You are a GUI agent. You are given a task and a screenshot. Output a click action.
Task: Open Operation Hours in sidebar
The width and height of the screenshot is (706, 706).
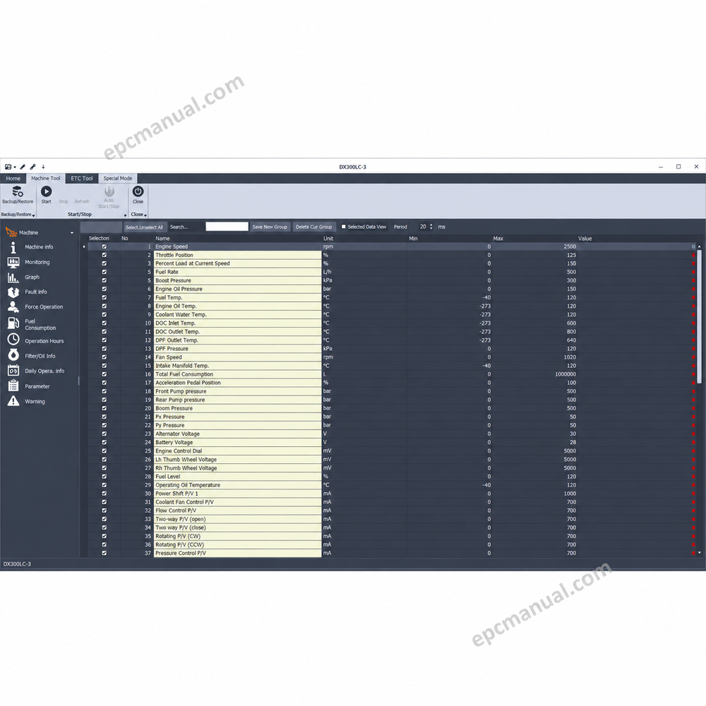pos(44,341)
